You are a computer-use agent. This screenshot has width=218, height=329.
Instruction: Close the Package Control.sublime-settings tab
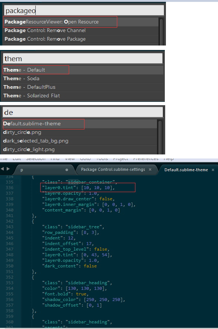tap(150, 169)
